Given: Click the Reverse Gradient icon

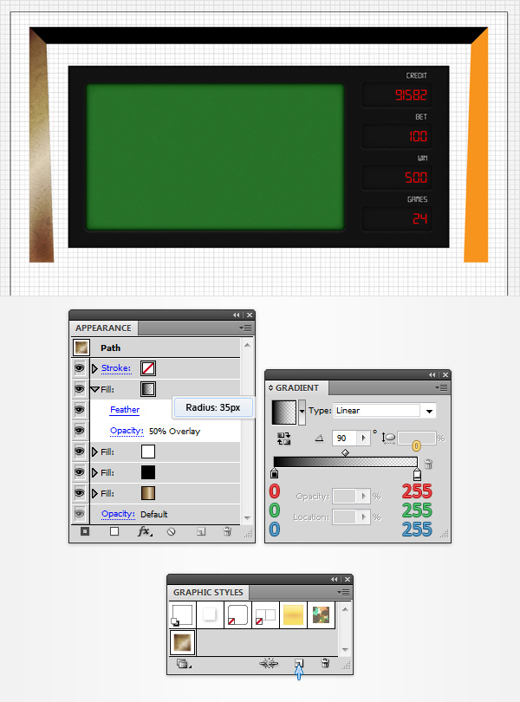Looking at the screenshot, I should coord(284,439).
